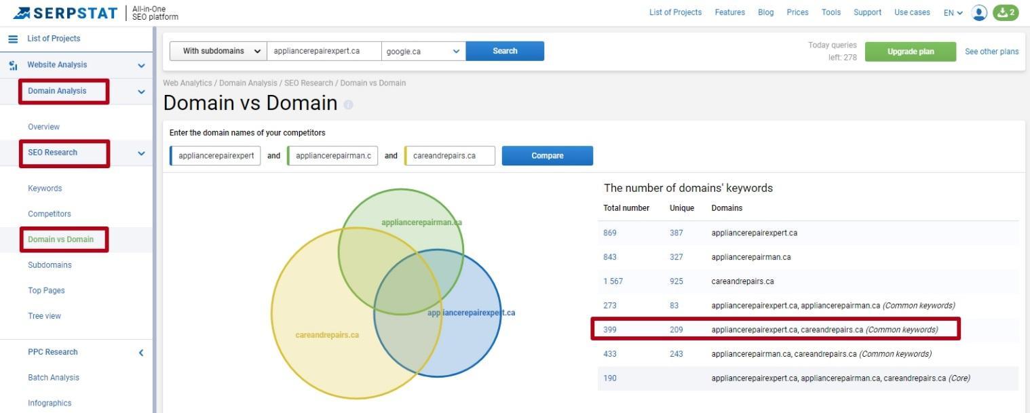Open Prices in top navigation

coord(797,12)
